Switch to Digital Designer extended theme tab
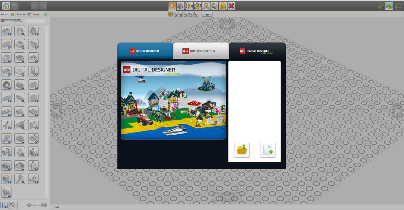The image size is (404, 210). [258, 51]
